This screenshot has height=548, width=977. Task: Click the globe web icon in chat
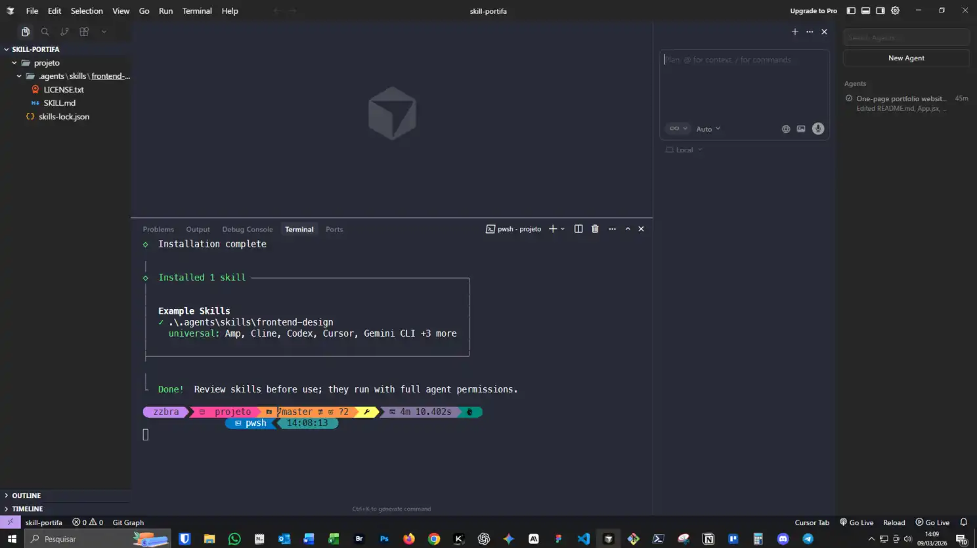pyautogui.click(x=786, y=129)
